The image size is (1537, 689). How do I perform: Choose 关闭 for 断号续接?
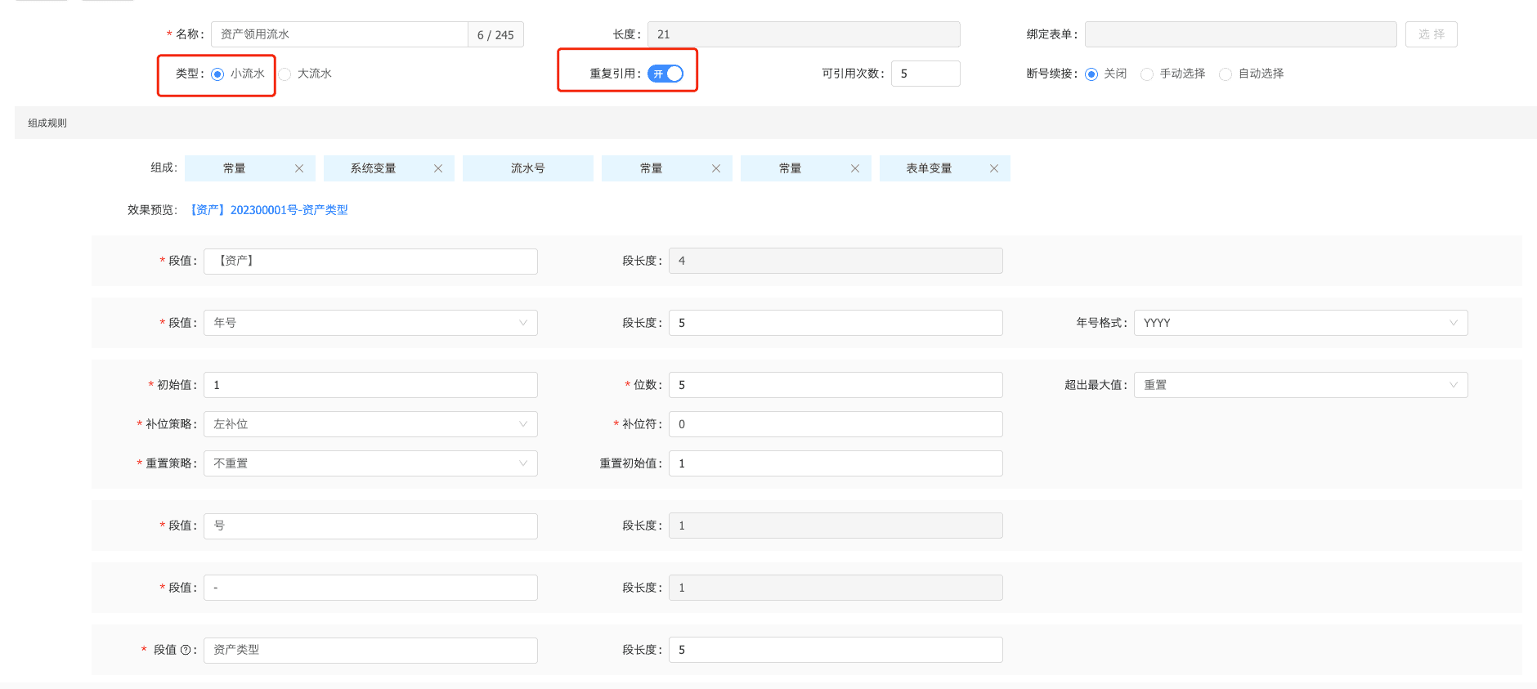[x=1091, y=74]
